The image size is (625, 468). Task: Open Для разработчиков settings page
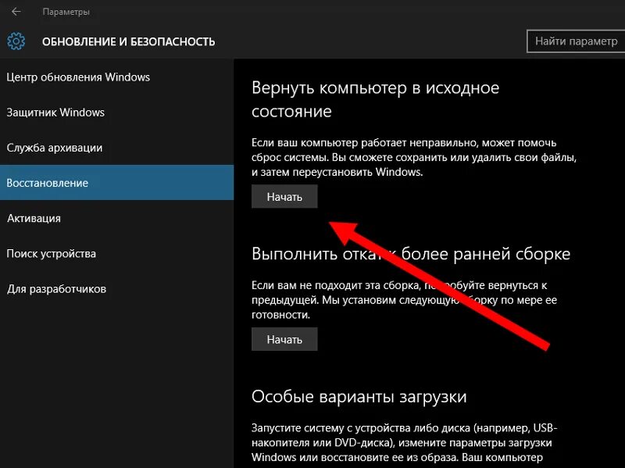tap(56, 288)
